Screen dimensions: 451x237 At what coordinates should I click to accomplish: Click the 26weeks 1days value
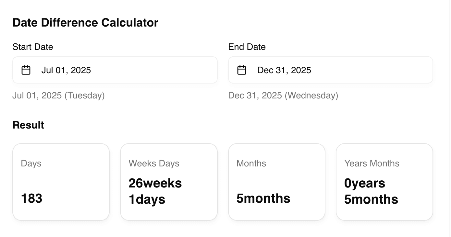[x=155, y=191]
